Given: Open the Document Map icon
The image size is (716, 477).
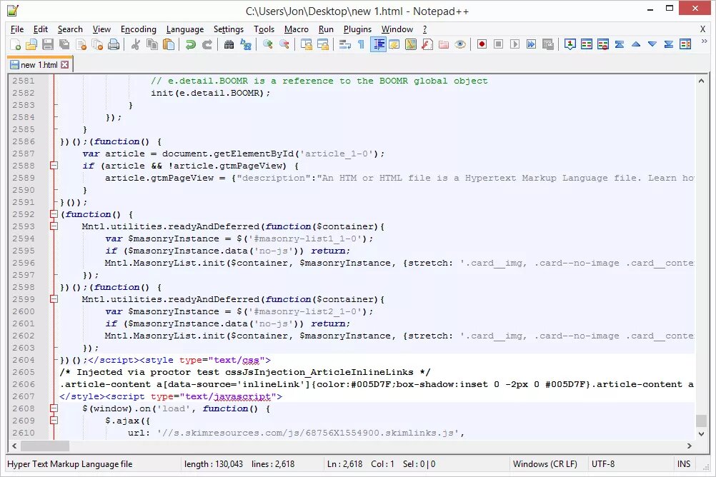Looking at the screenshot, I should click(x=410, y=44).
